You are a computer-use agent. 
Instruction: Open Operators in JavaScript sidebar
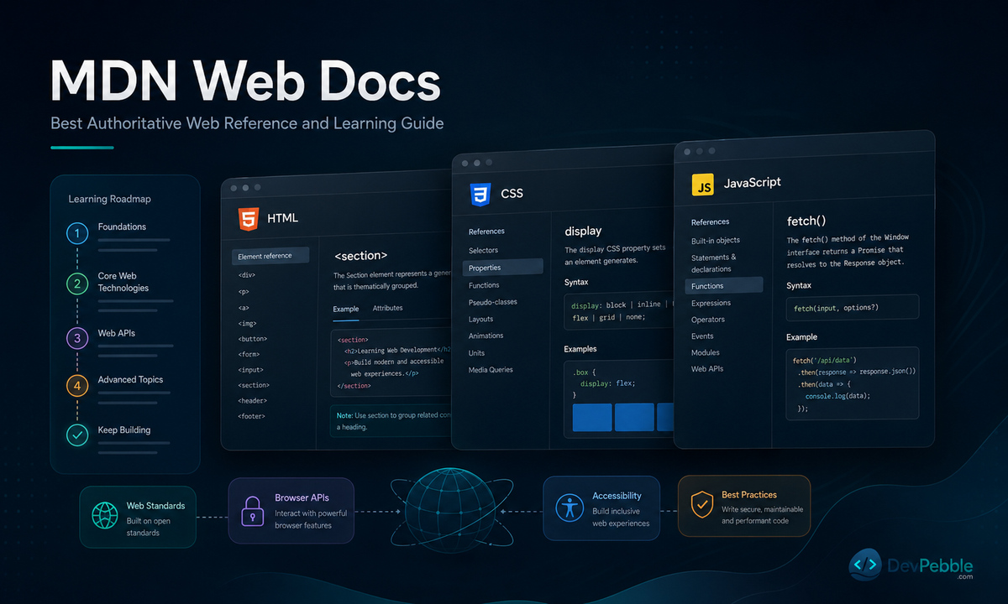click(708, 320)
